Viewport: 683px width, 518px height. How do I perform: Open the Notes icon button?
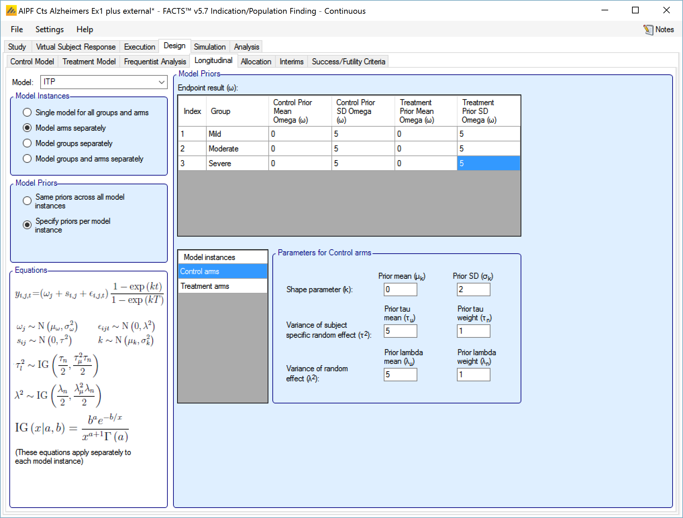click(x=658, y=29)
